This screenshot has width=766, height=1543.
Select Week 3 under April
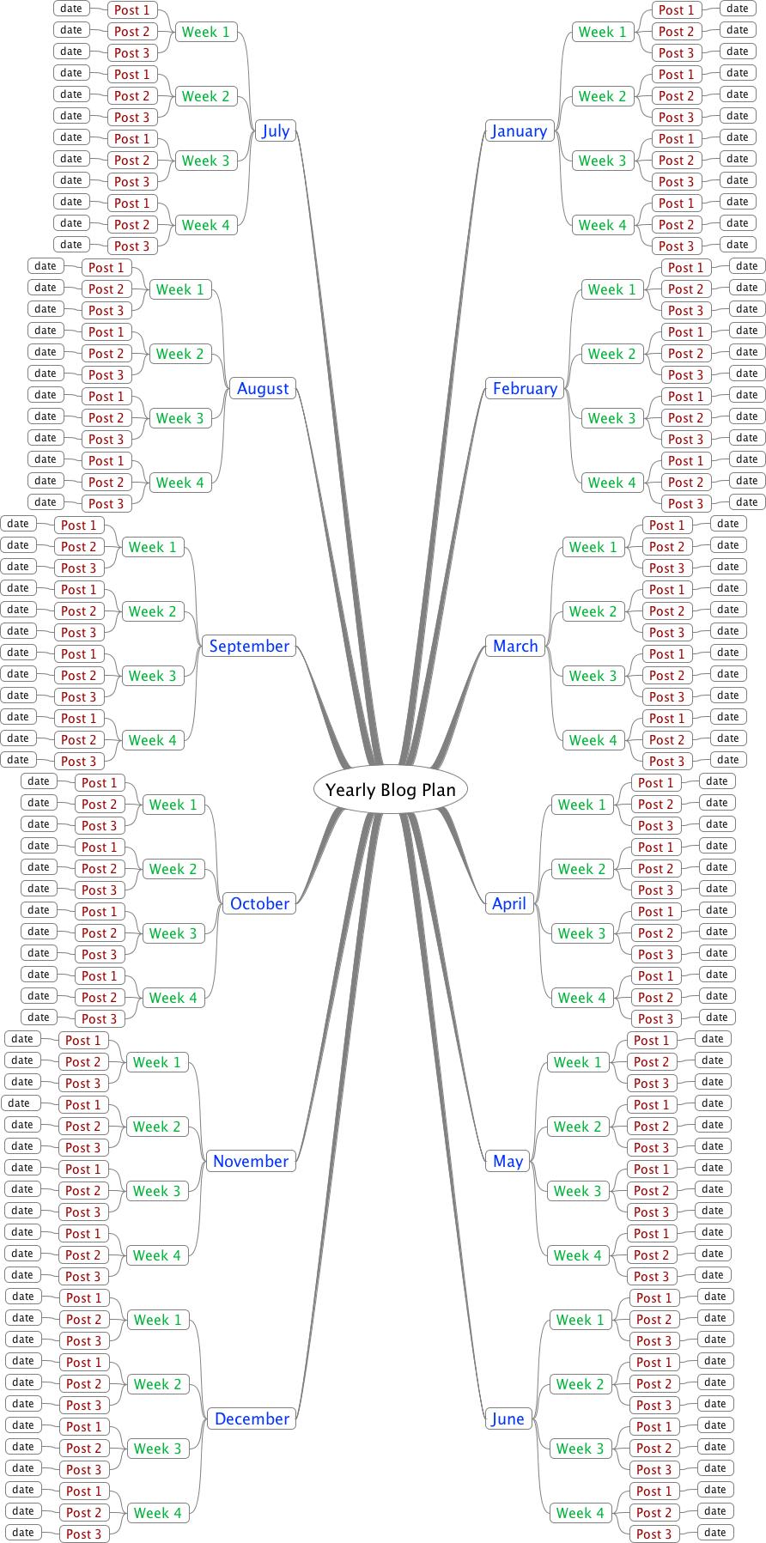click(x=582, y=934)
